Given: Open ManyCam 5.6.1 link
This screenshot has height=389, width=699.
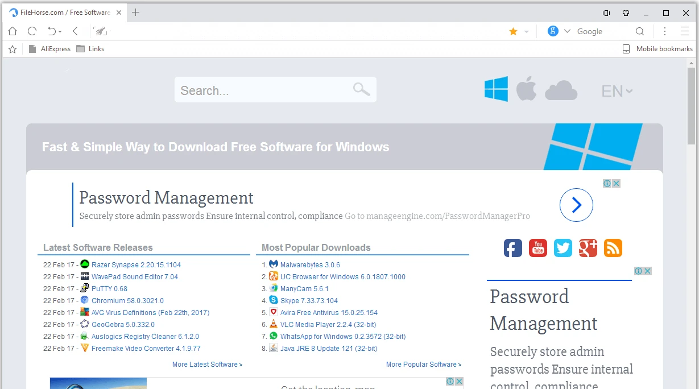Looking at the screenshot, I should coord(304,289).
